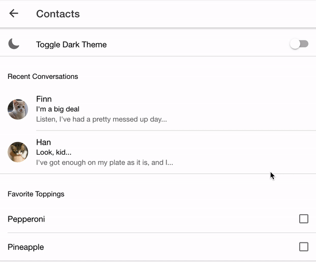Click the "Look, kid..." subject line
Image resolution: width=316 pixels, height=262 pixels.
click(54, 152)
